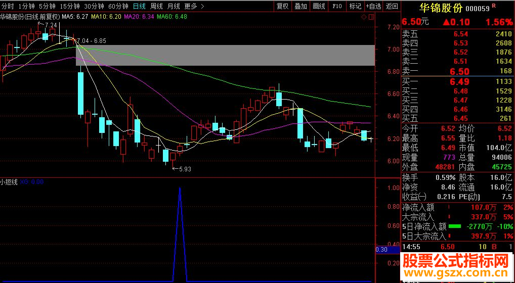Switch to 周线 weekly chart

point(156,6)
